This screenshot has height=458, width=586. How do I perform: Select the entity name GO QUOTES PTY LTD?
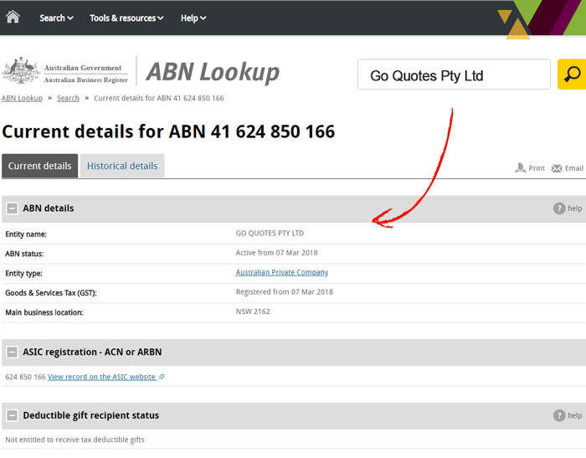point(270,234)
